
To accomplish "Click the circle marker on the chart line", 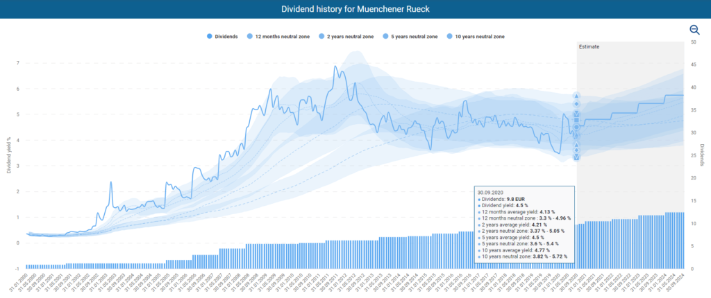I will (x=576, y=128).
